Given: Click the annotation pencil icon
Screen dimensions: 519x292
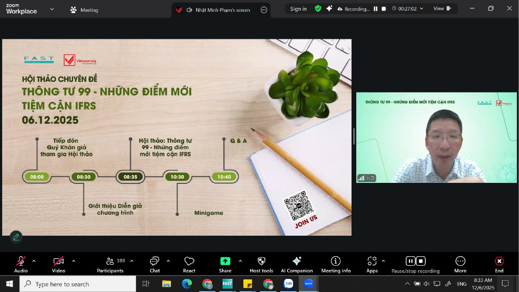Looking at the screenshot, I should 16,237.
